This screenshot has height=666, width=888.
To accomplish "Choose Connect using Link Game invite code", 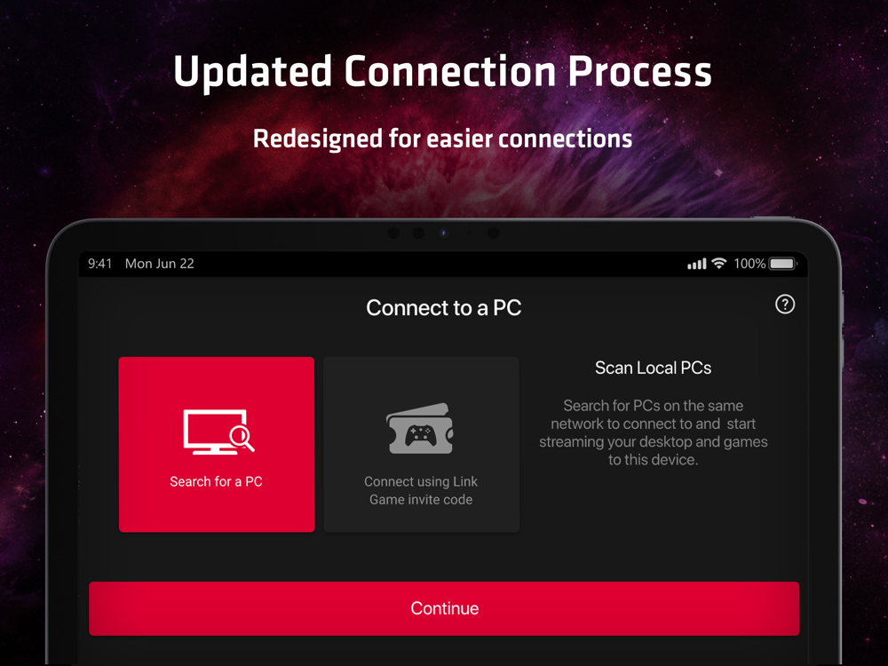I will click(x=421, y=445).
